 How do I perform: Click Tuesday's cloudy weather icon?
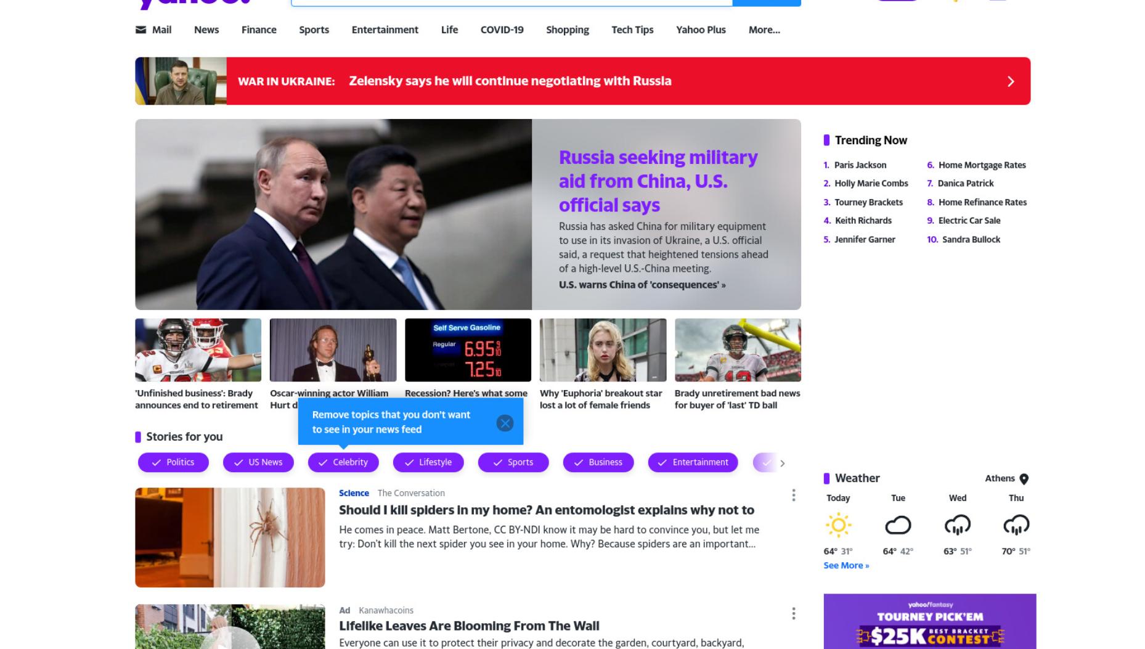point(898,525)
